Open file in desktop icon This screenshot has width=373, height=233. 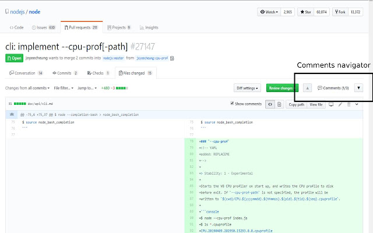[331, 104]
